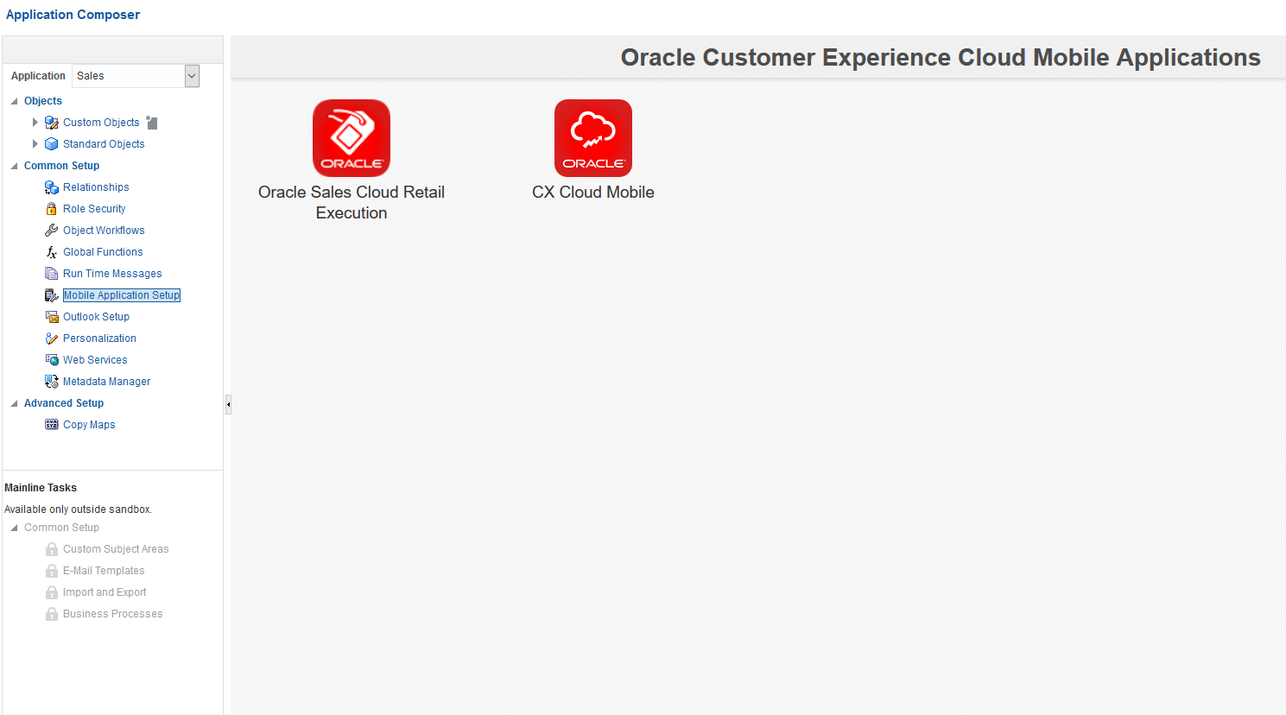This screenshot has width=1286, height=715.
Task: Open the Oracle Sales Cloud Retail Execution app icon
Action: coord(352,138)
